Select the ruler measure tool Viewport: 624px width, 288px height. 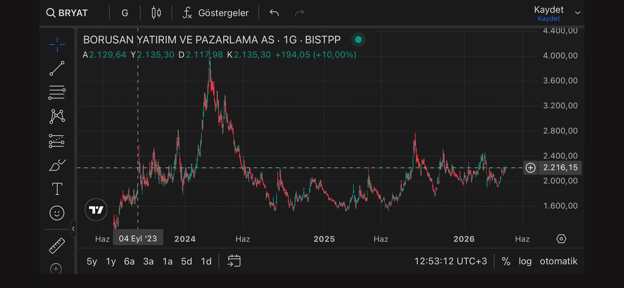click(x=57, y=245)
